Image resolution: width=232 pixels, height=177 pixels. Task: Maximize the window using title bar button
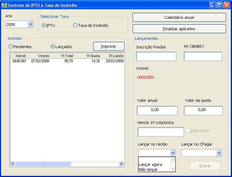pyautogui.click(x=220, y=5)
